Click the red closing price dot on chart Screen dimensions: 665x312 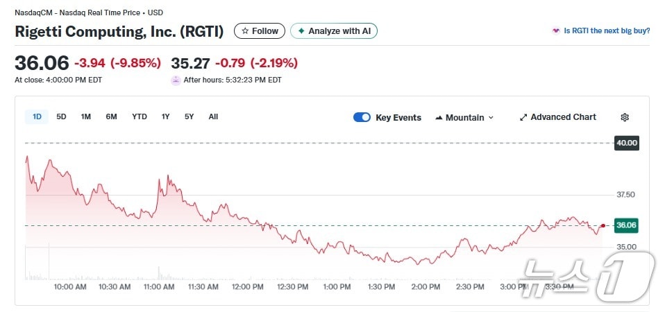click(603, 225)
